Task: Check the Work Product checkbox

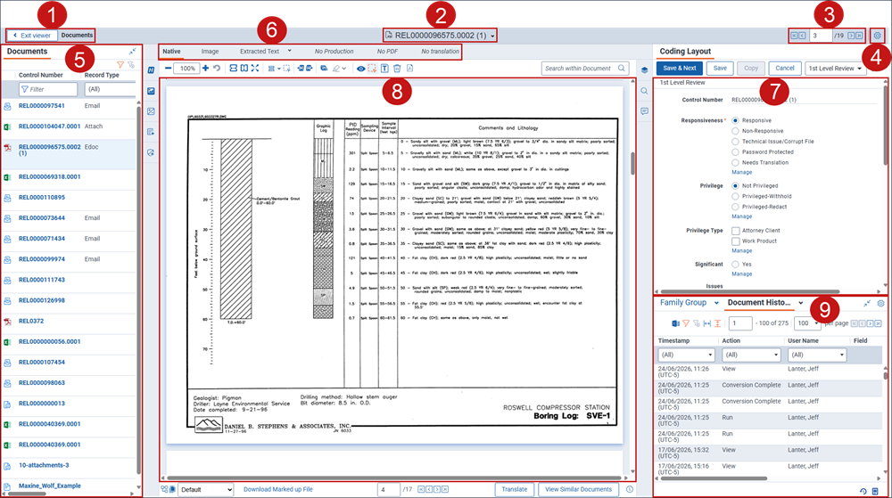Action: (736, 241)
